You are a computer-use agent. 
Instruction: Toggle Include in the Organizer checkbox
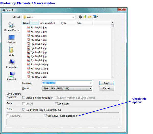click(x=24, y=98)
